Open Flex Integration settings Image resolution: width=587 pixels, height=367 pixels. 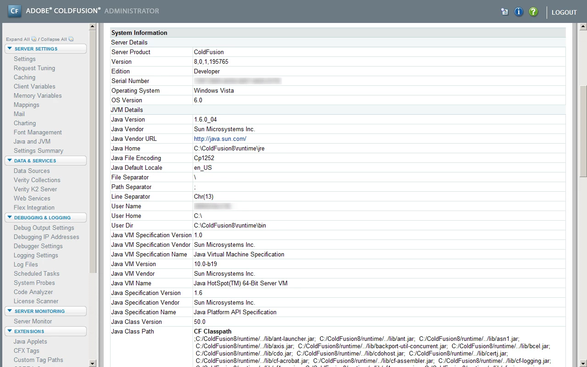34,207
